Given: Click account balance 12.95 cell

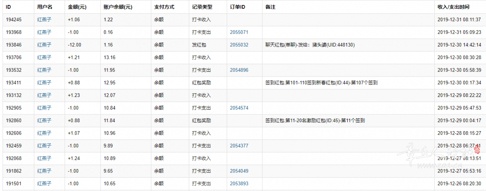Looking at the screenshot, I should click(x=126, y=83).
